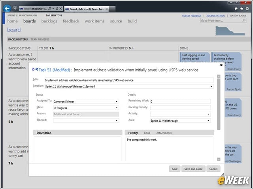Click the Remaining Work input field
The image size is (253, 189).
[180, 102]
